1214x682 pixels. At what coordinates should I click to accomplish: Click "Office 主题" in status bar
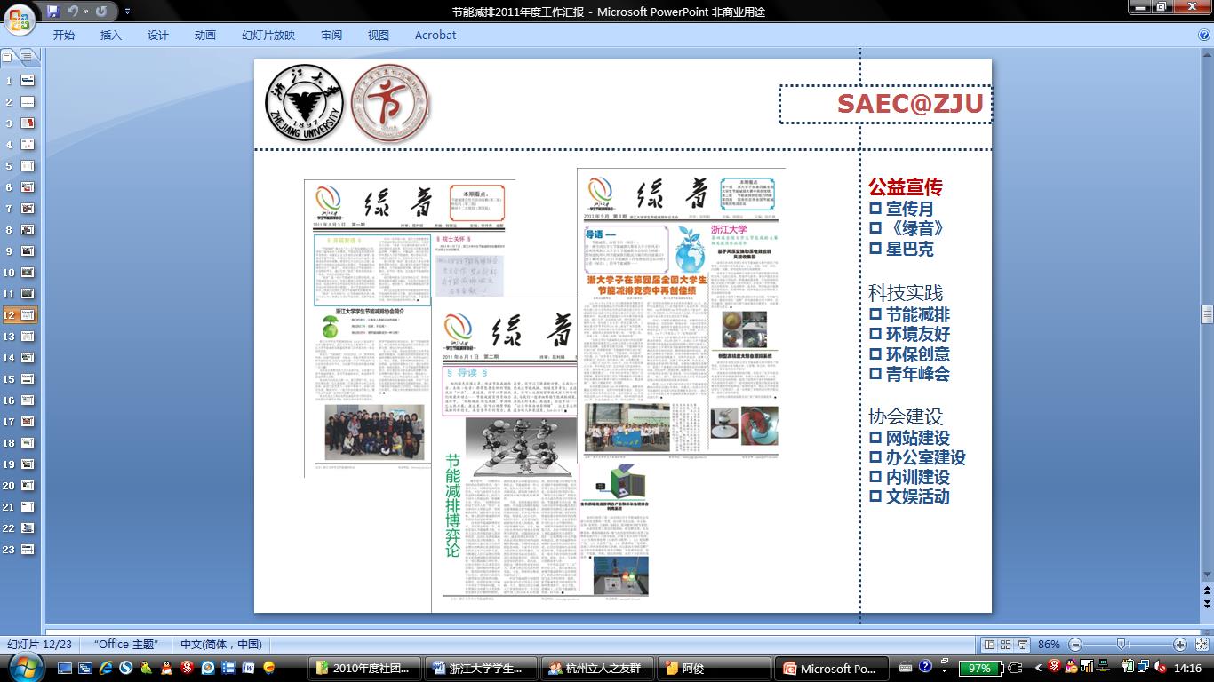click(x=126, y=645)
